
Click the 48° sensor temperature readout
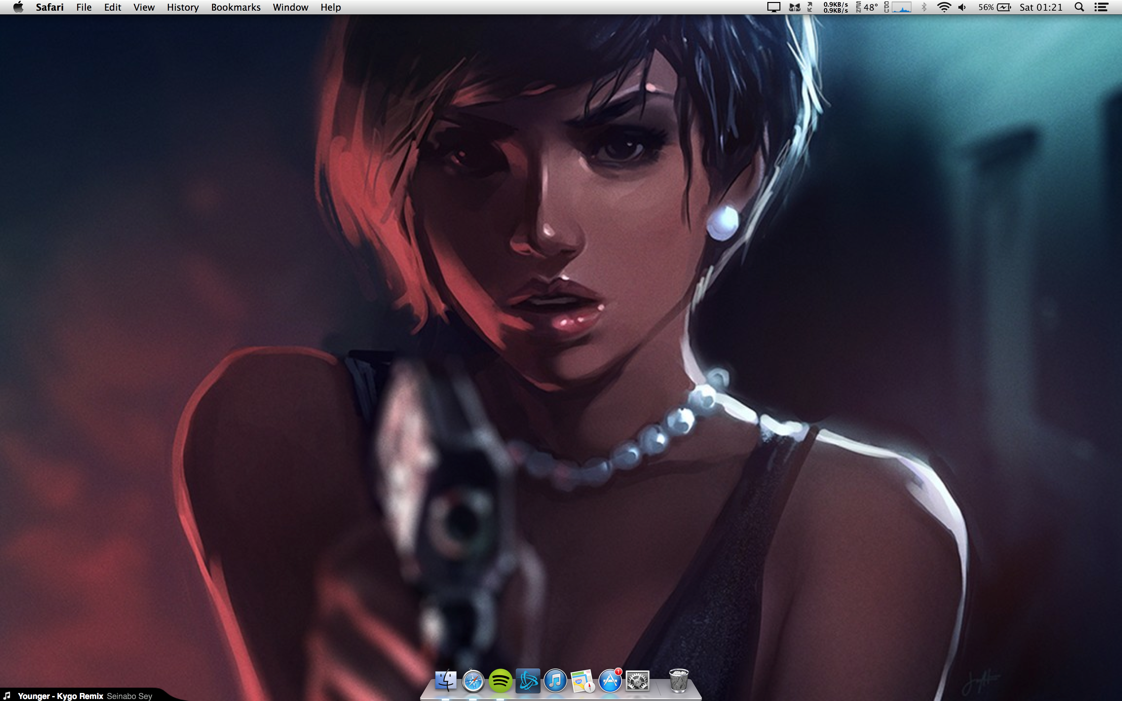pos(867,7)
